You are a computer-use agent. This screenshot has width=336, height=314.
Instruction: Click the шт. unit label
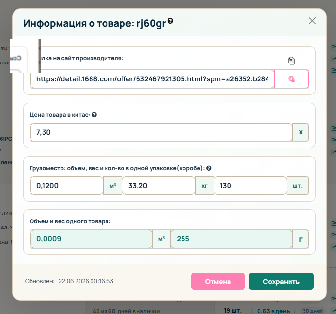pos(298,186)
